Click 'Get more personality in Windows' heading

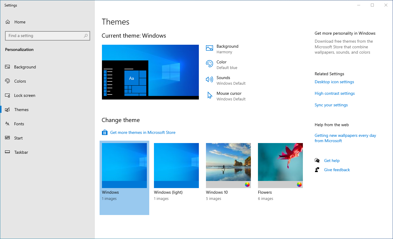pos(345,33)
